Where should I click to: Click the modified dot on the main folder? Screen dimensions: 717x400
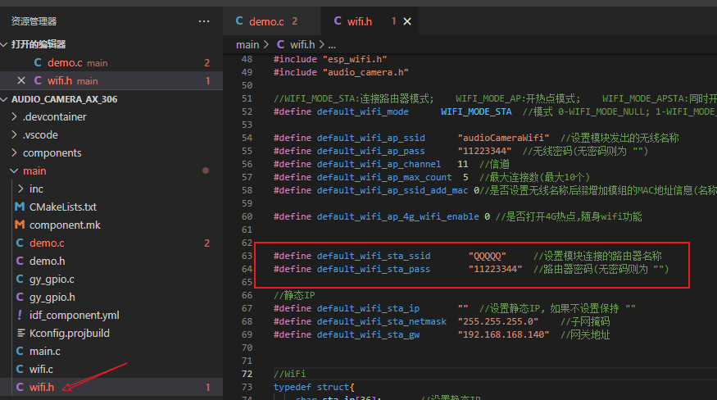(206, 170)
